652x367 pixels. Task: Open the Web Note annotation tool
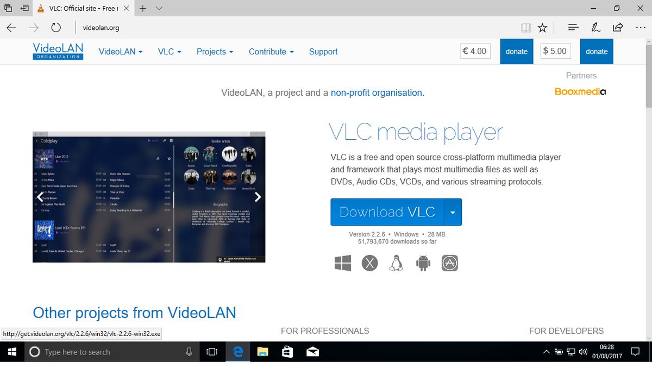tap(595, 27)
